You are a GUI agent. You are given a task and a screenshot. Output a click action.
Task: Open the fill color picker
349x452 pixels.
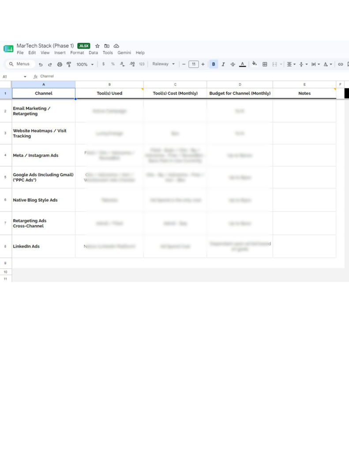tap(255, 64)
